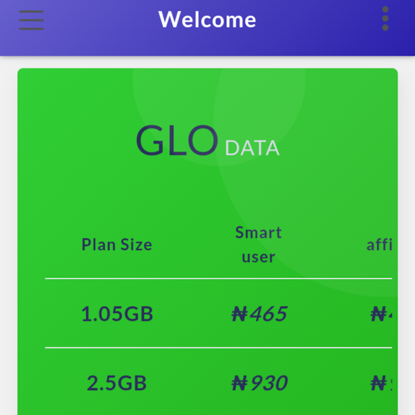Viewport: 415px width, 415px height.
Task: Choose the 2.5GB plan size
Action: [117, 383]
